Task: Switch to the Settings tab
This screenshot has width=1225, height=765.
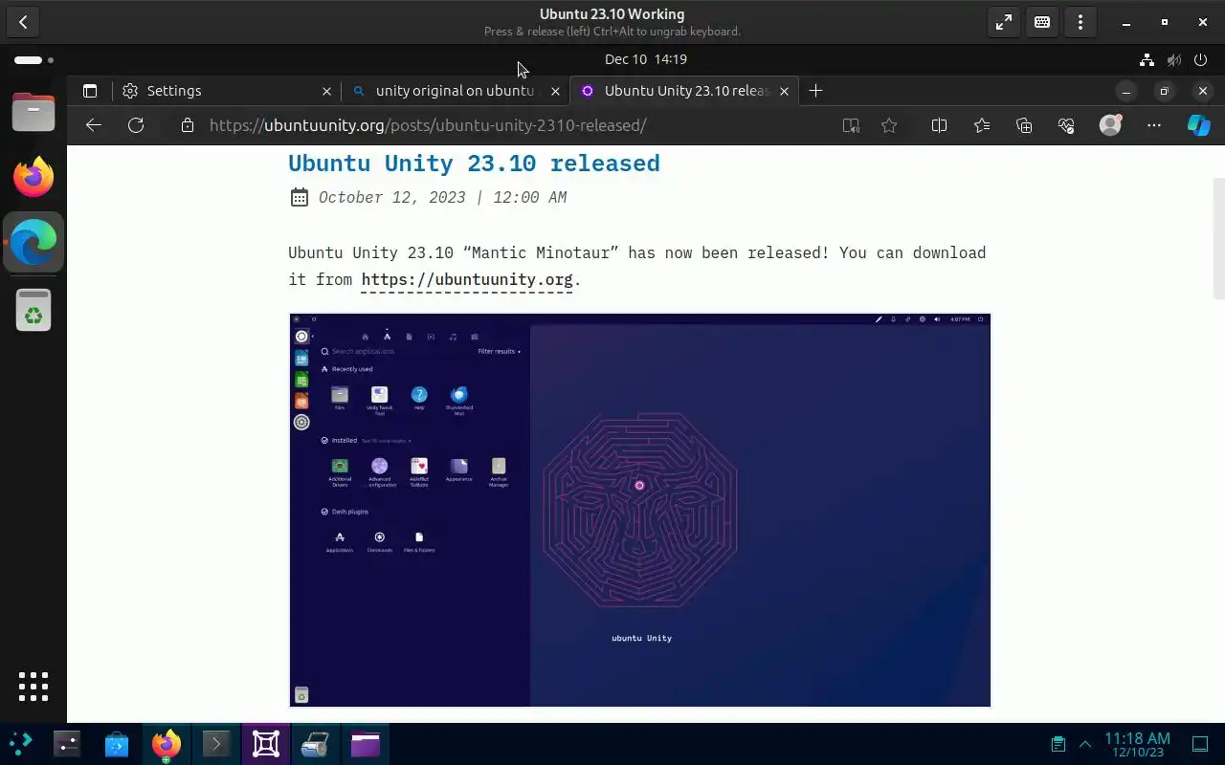Action: tap(227, 91)
